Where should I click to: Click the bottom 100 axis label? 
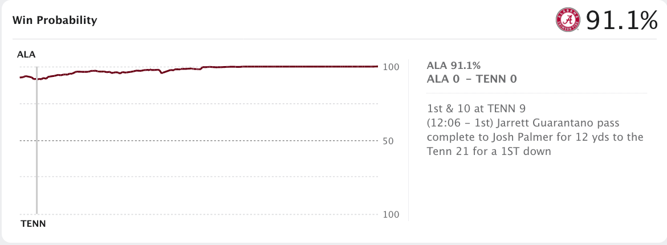tap(391, 214)
